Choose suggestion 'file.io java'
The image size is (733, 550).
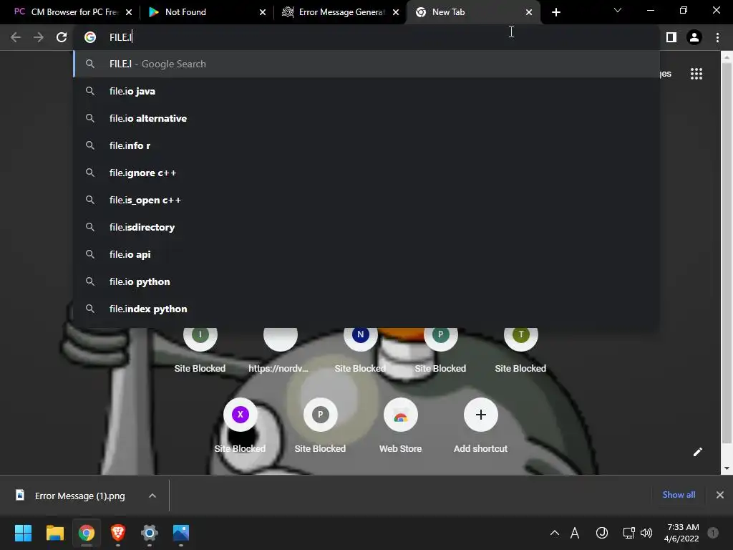point(366,91)
